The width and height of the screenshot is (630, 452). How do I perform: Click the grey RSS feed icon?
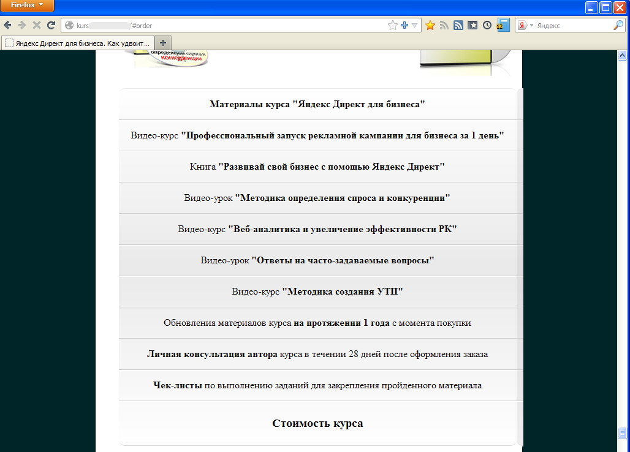[x=444, y=25]
